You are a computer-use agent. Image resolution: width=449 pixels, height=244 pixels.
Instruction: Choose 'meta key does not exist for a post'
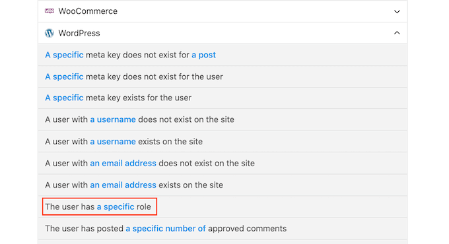tap(223, 55)
